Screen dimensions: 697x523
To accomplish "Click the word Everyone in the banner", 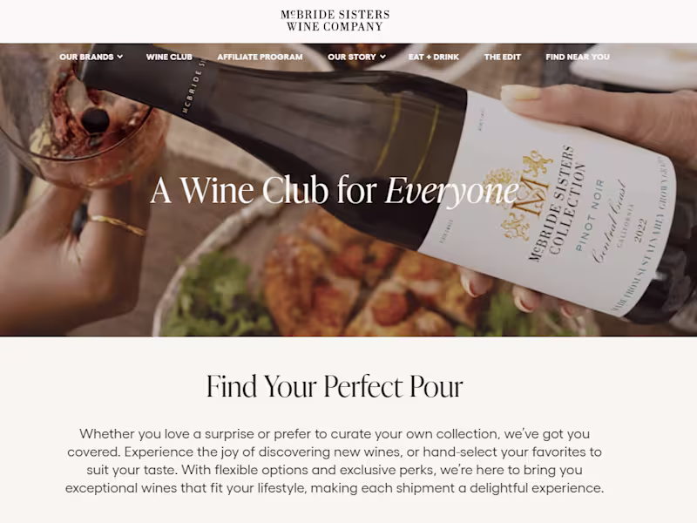I will point(451,191).
